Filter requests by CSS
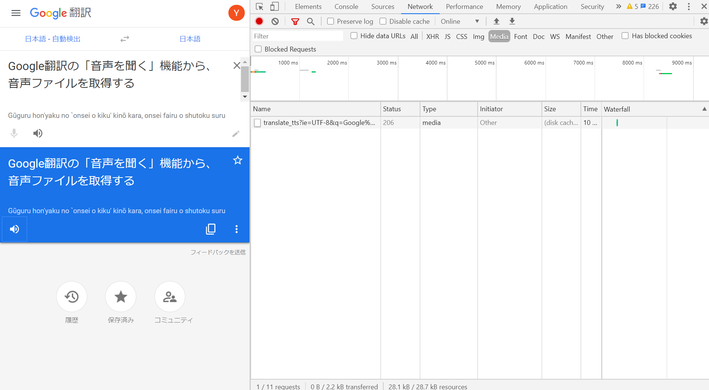The image size is (709, 390). tap(462, 36)
